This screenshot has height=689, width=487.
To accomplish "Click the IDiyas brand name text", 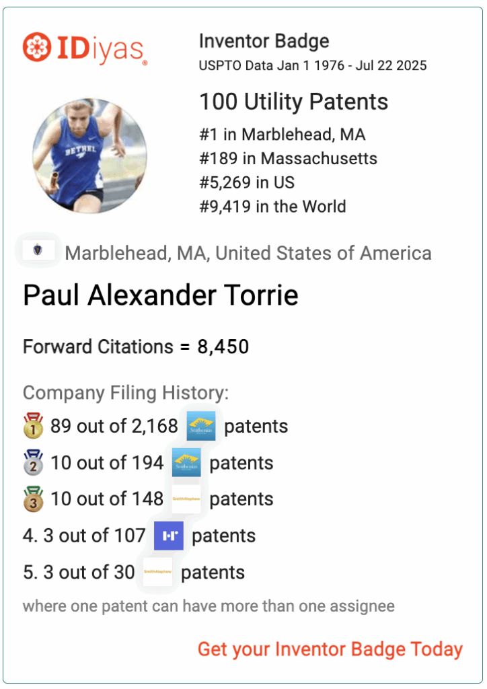I will point(100,49).
